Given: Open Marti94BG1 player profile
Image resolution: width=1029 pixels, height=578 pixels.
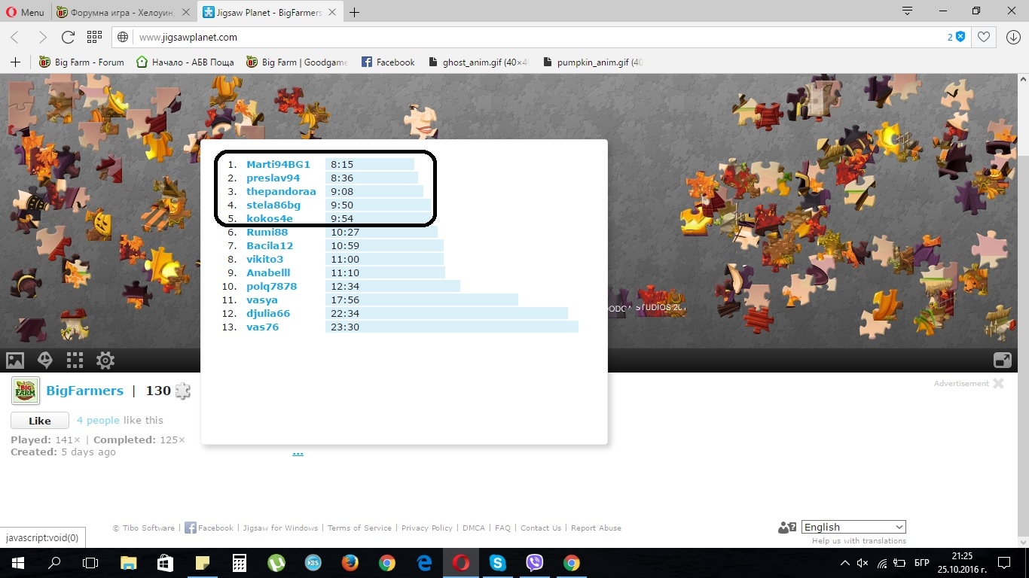Looking at the screenshot, I should pos(278,164).
